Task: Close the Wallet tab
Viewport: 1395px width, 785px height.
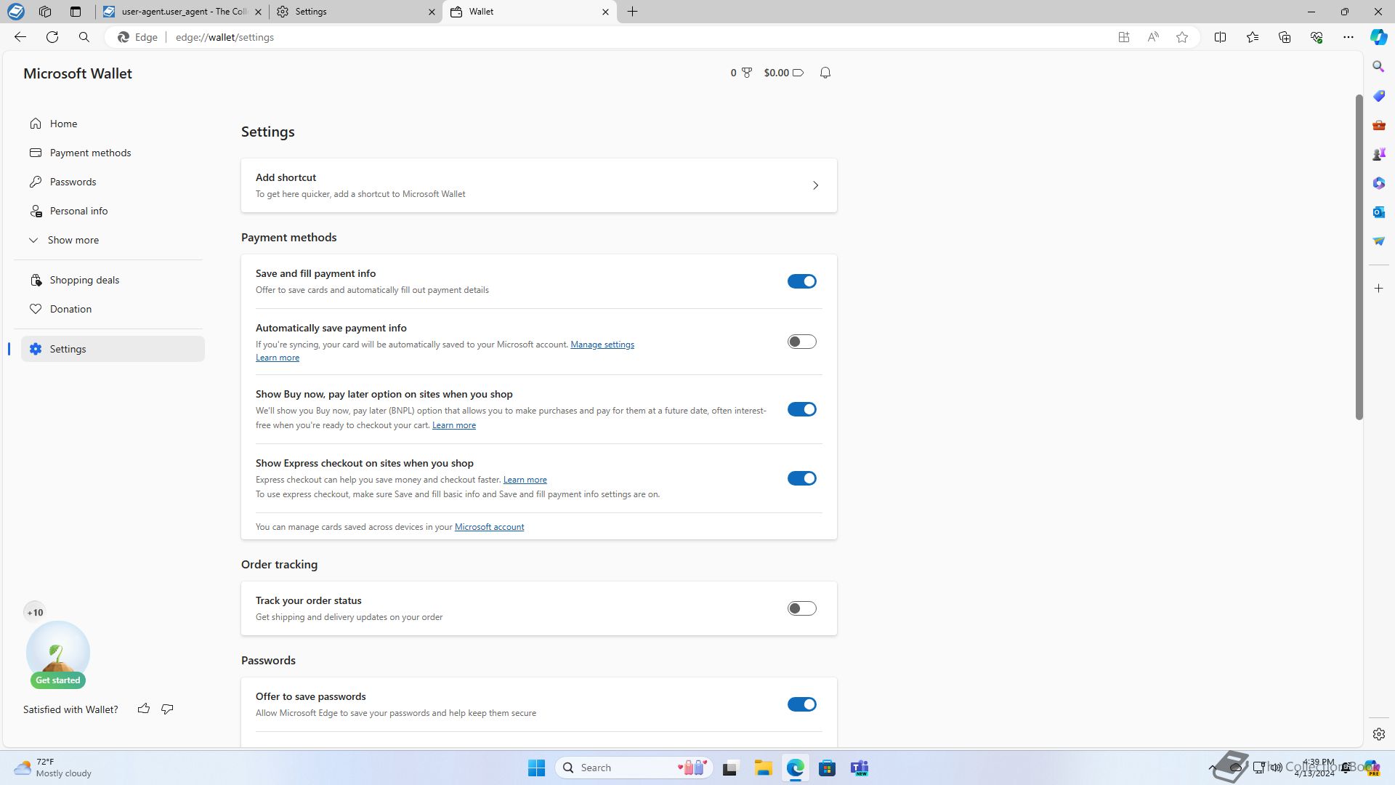Action: click(x=605, y=12)
